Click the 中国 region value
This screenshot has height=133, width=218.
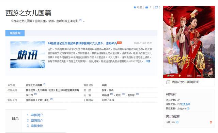104,85
